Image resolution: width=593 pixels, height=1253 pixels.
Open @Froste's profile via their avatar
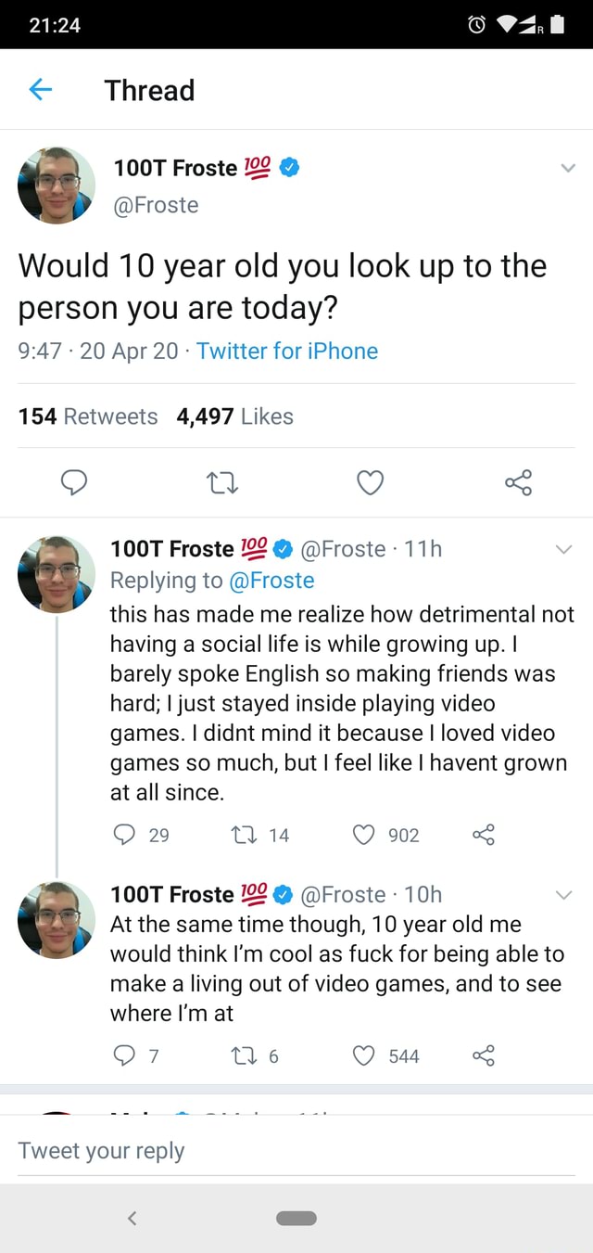point(56,185)
